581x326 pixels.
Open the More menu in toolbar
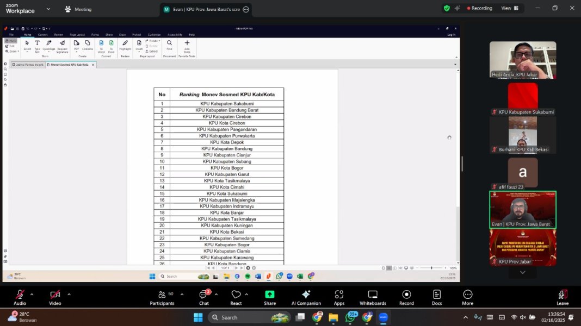[467, 297]
